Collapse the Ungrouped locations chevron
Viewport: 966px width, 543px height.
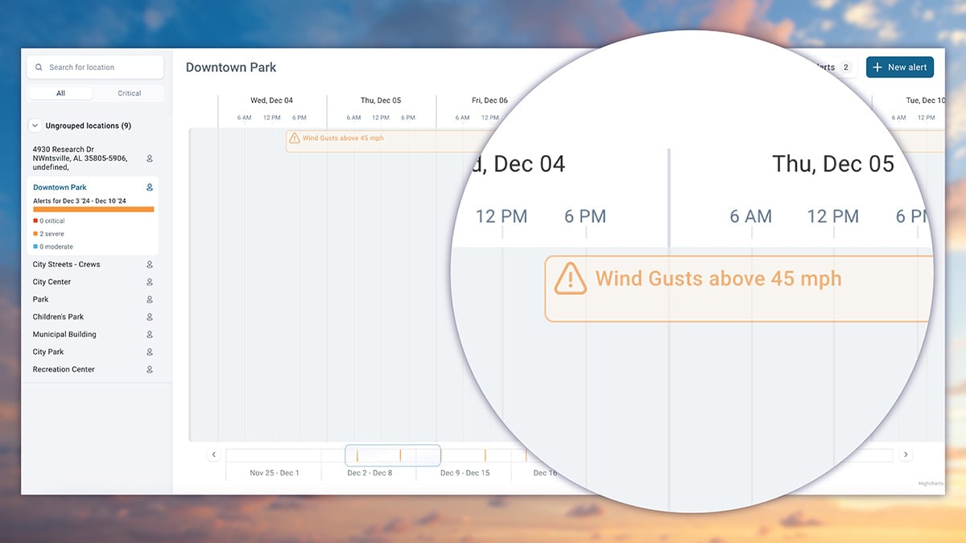click(x=35, y=125)
